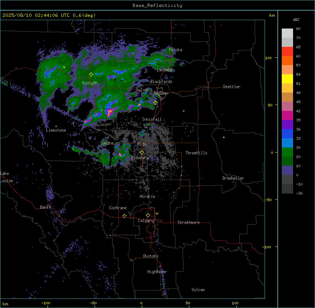Click the asterisk marker above Limestone
The width and height of the screenshot is (315, 308).
(56, 127)
